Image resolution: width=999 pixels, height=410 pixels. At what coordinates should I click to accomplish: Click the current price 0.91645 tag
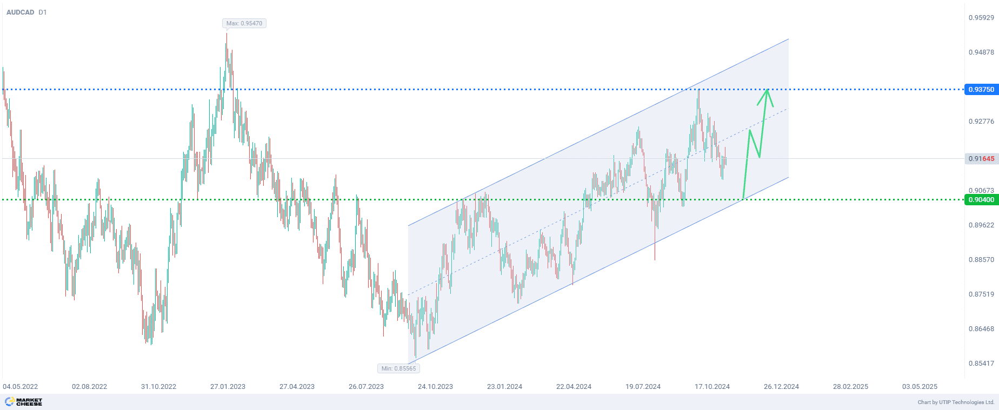coord(981,159)
